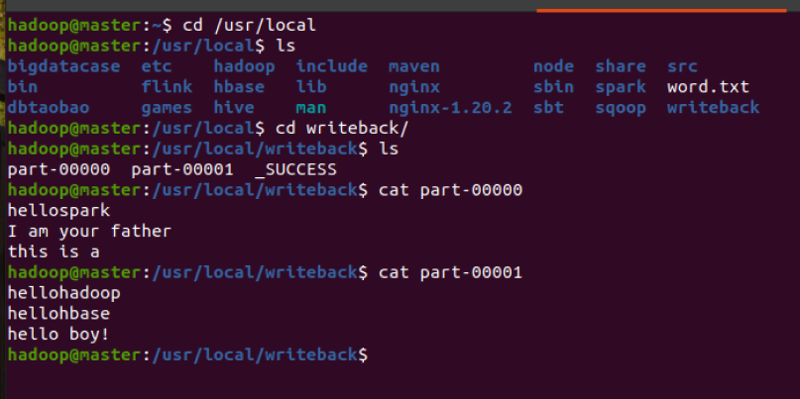
Task: Click the word.txt file in listing
Action: 708,87
